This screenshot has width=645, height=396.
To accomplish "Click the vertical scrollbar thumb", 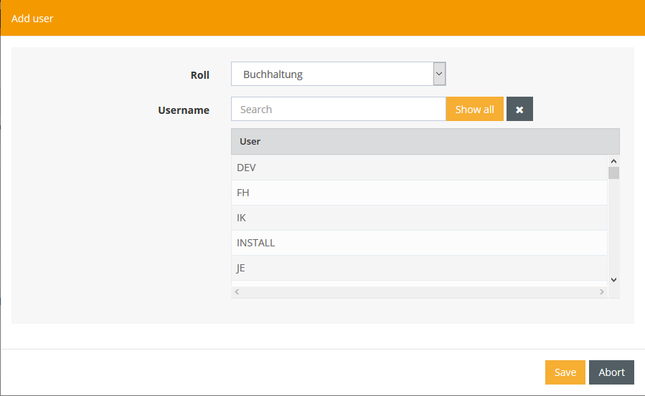I will pyautogui.click(x=613, y=173).
